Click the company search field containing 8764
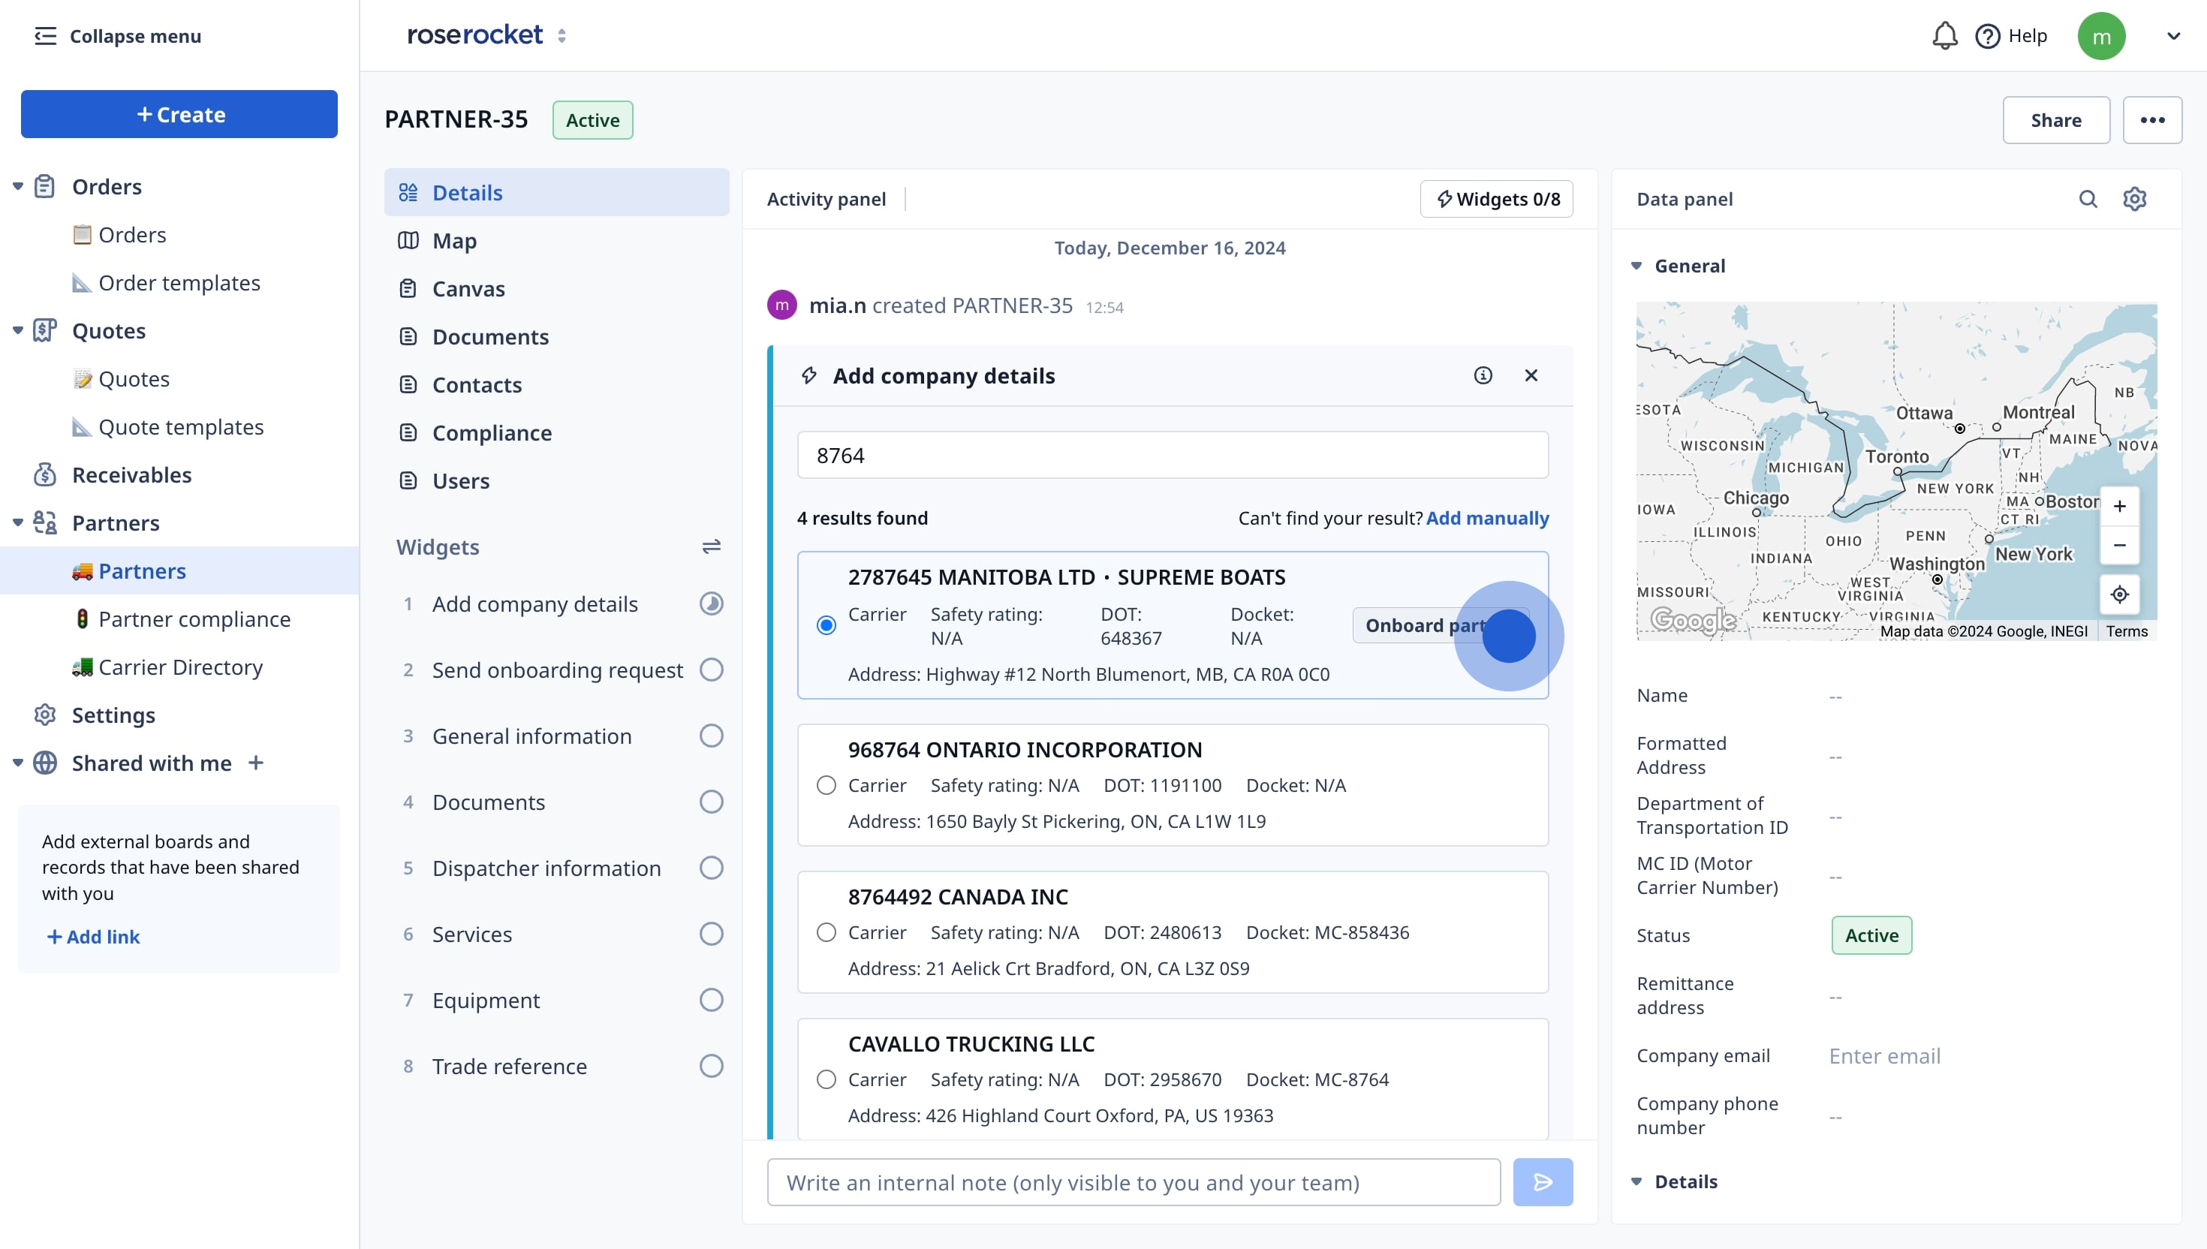 [x=1172, y=456]
